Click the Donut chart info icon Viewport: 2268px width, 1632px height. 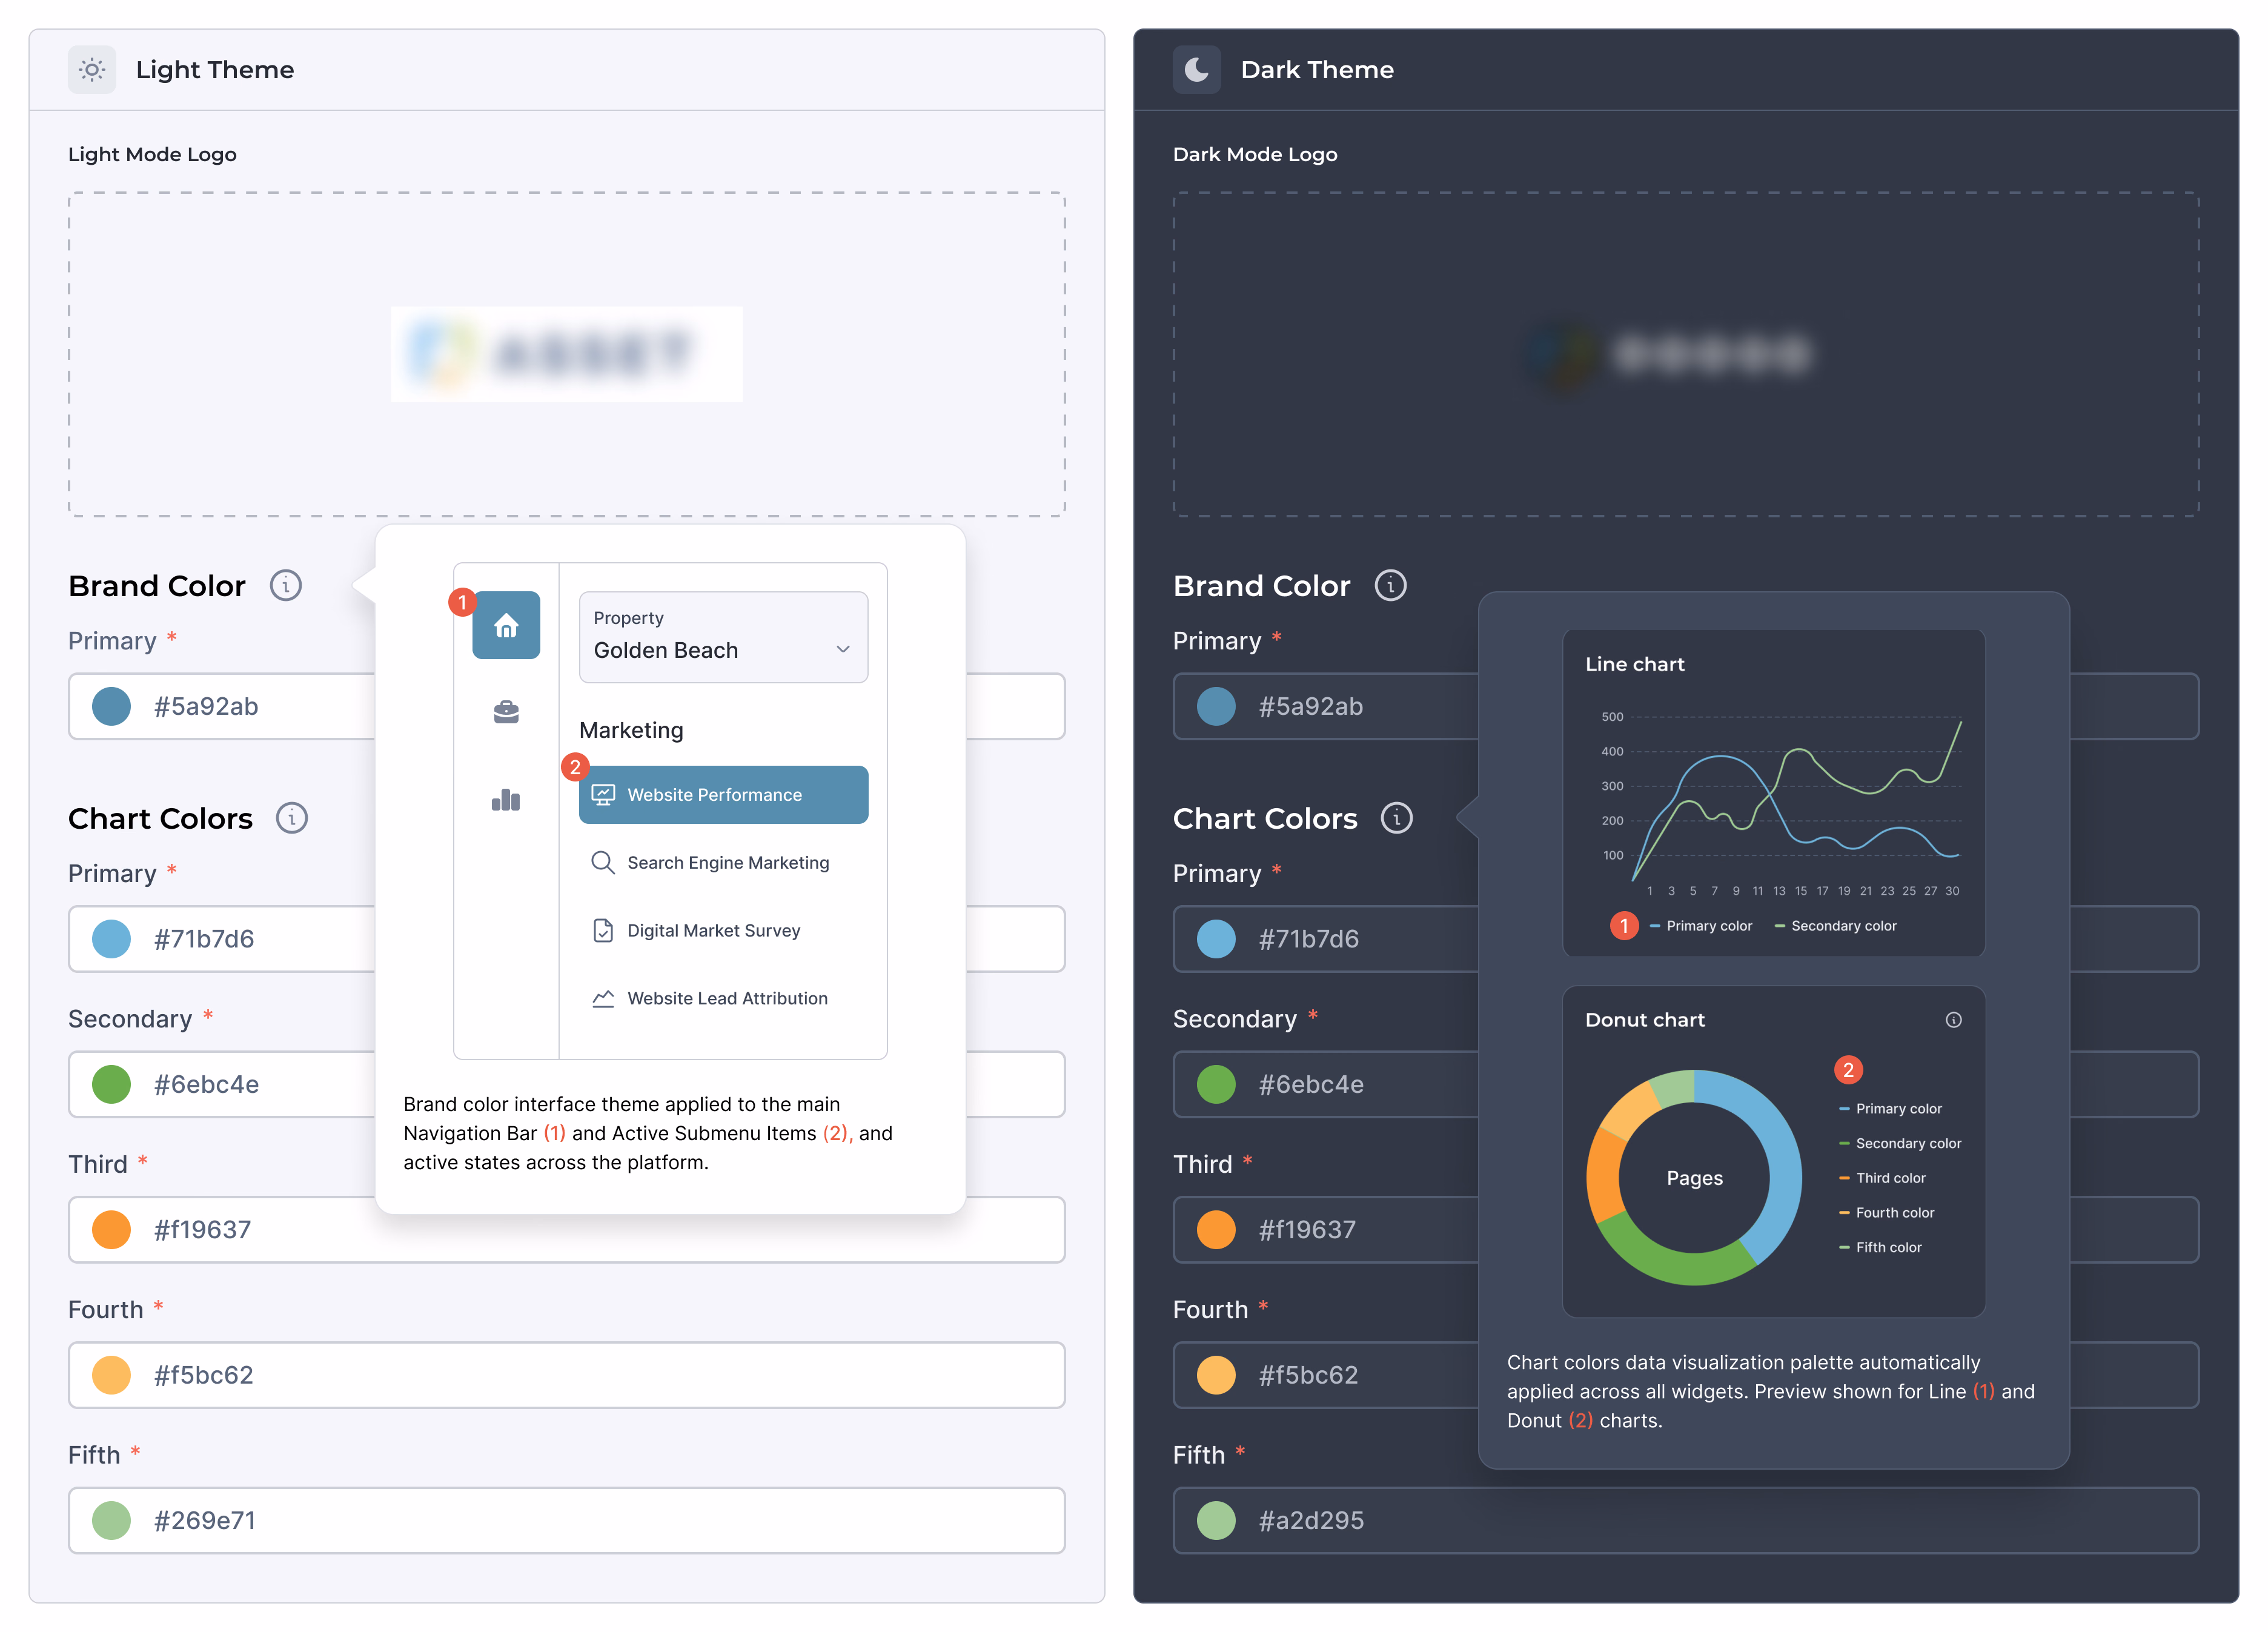1953,1020
